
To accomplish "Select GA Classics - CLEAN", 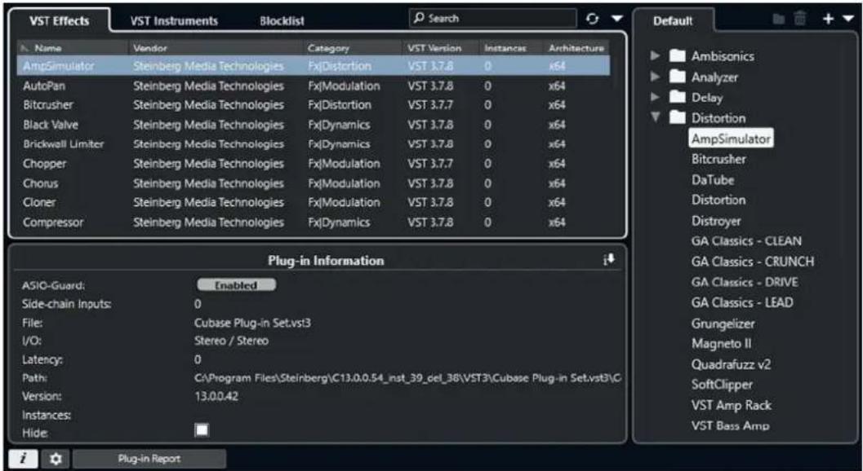I will pos(746,241).
